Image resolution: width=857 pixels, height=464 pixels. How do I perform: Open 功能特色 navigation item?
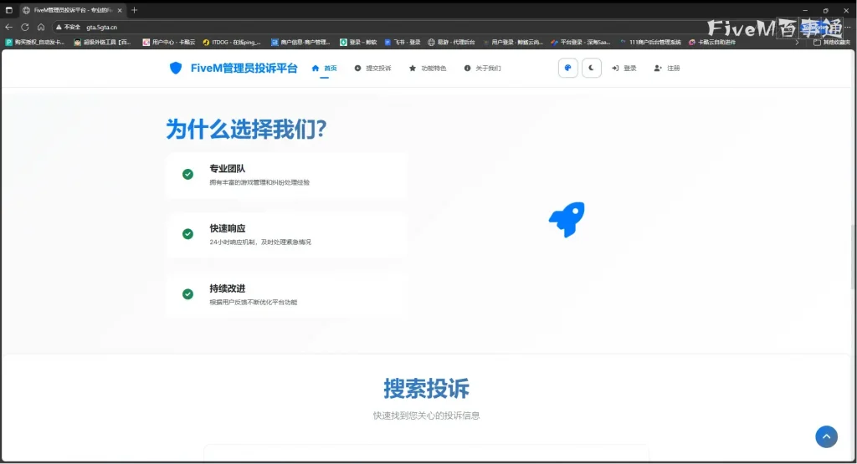coord(428,69)
